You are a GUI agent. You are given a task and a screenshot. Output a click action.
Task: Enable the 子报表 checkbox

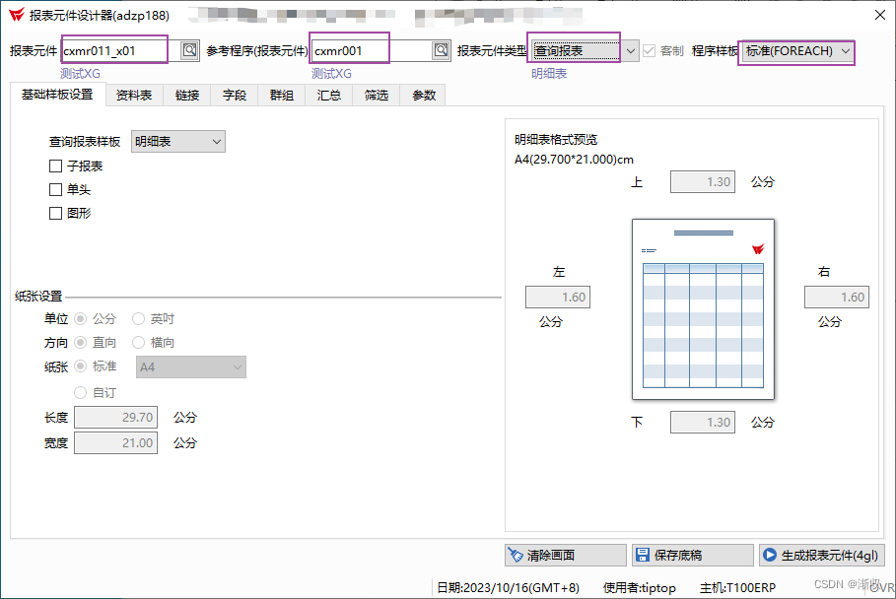click(56, 166)
